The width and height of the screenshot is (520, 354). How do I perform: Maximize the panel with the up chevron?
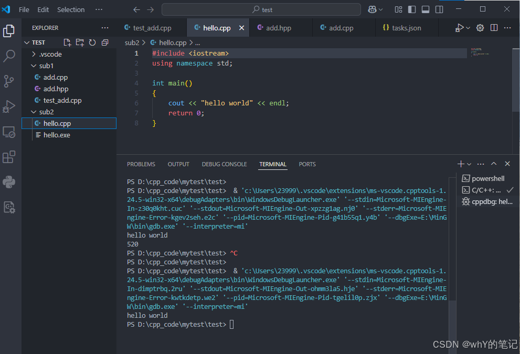click(494, 164)
